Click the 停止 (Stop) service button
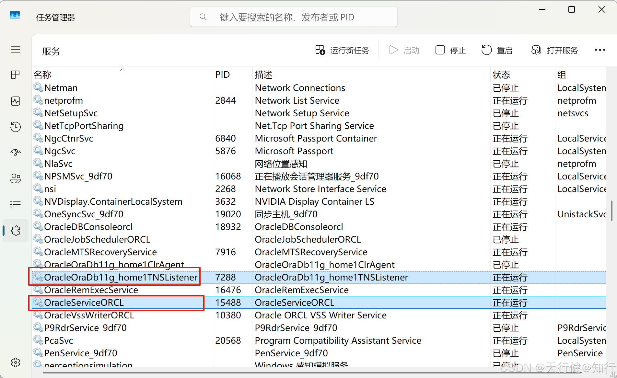 [450, 50]
